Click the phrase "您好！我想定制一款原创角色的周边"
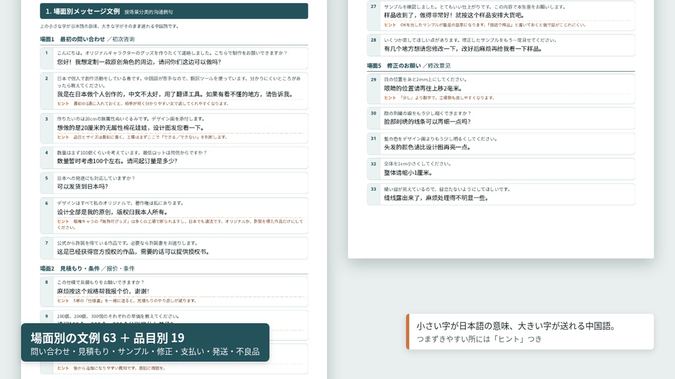The image size is (675, 379). pyautogui.click(x=106, y=62)
